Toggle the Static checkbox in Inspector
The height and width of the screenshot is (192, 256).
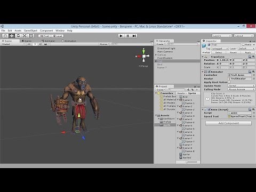tap(243, 45)
